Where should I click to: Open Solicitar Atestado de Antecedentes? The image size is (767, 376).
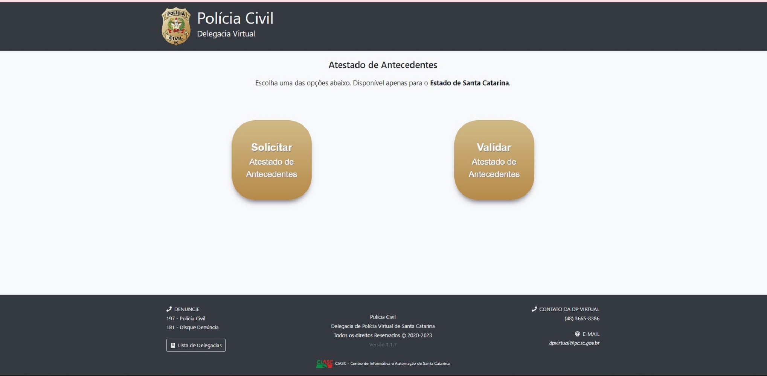click(x=271, y=160)
